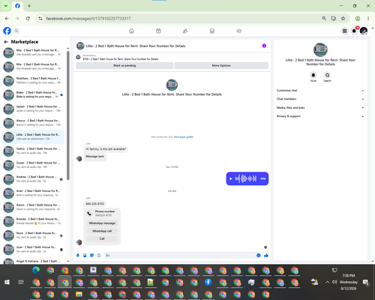Screen dimensions: 375x300
Task: Go to the Home feed icon
Action: click(131, 31)
